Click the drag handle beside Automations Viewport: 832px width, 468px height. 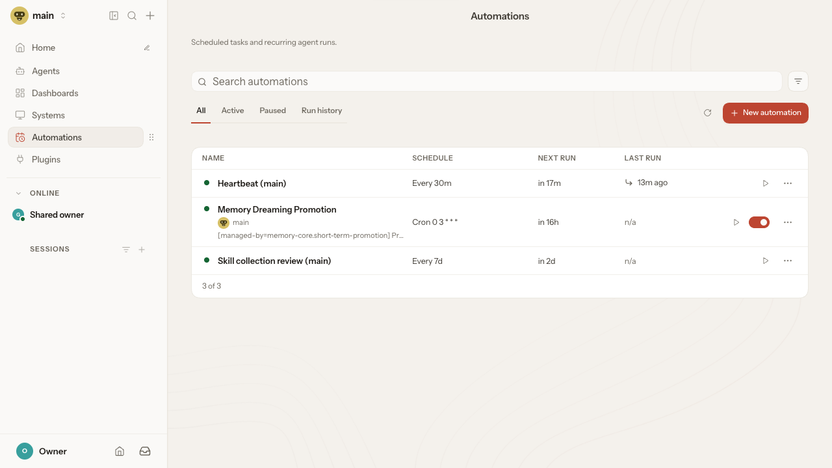click(x=151, y=137)
